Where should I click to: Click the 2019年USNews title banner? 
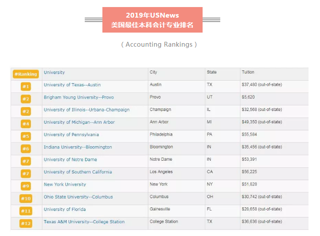tap(152, 20)
